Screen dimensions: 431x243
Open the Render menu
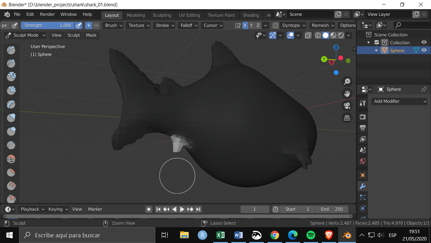point(47,14)
